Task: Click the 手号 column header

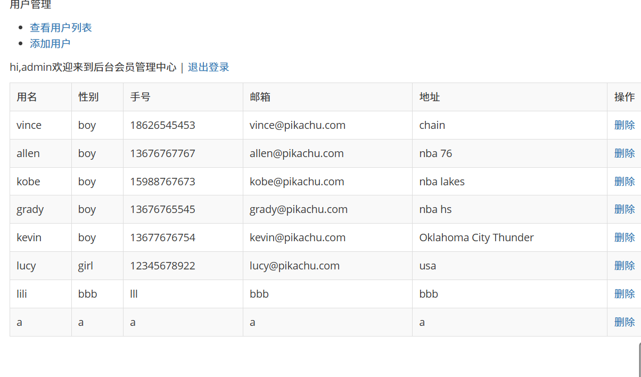Action: coord(140,97)
